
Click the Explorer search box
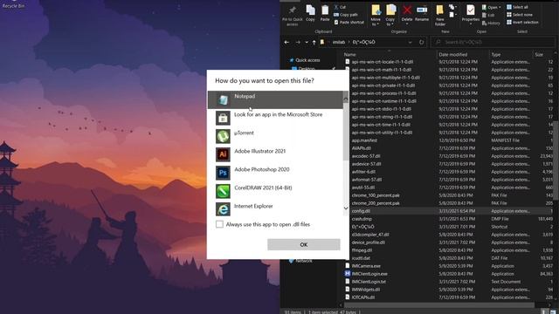point(493,42)
